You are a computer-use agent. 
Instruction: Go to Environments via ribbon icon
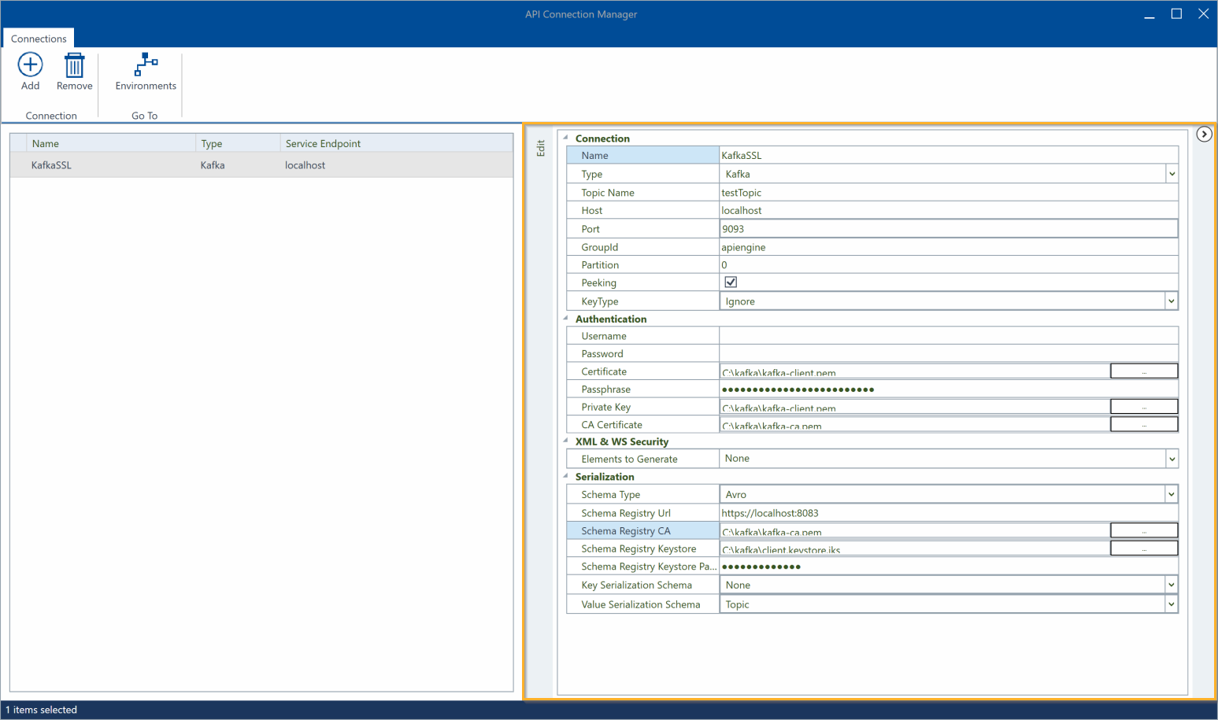pyautogui.click(x=146, y=65)
